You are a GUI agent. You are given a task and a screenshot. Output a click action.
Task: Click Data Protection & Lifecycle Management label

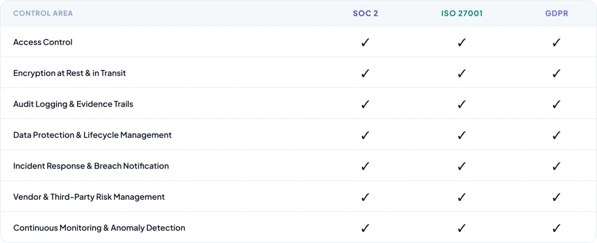pyautogui.click(x=92, y=135)
